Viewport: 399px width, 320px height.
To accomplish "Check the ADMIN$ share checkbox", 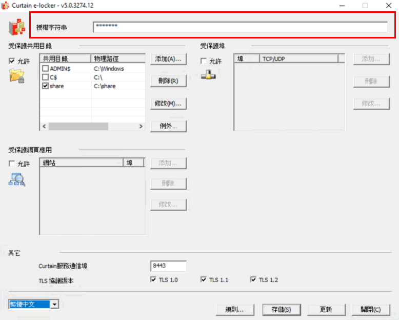I will point(45,68).
